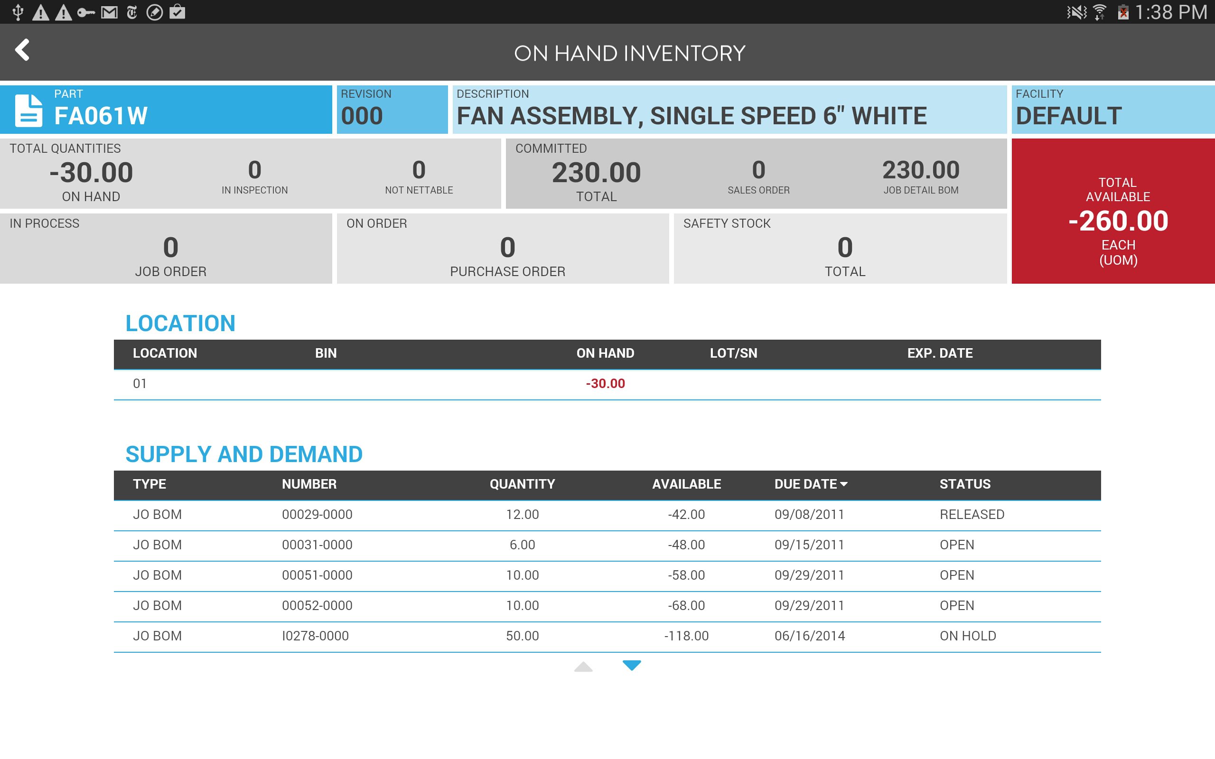
Task: Select the Type column header
Action: coord(149,484)
